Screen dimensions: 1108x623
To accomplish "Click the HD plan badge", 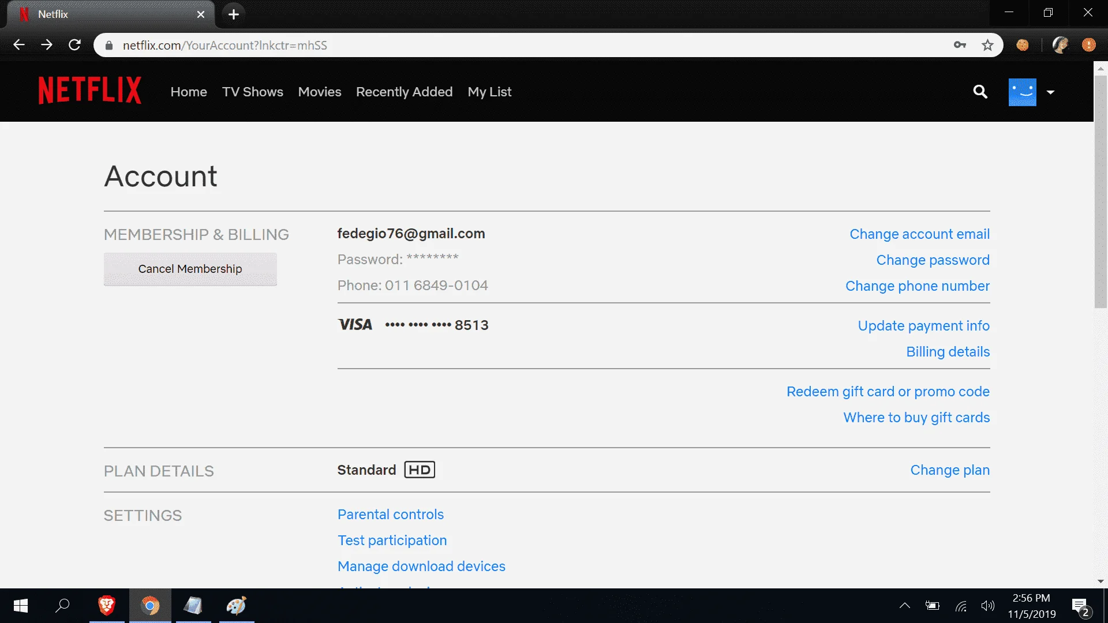I will pos(420,470).
